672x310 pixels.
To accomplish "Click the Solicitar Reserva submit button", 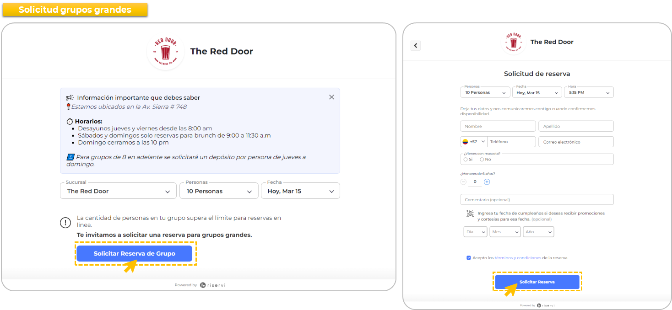I will (537, 282).
